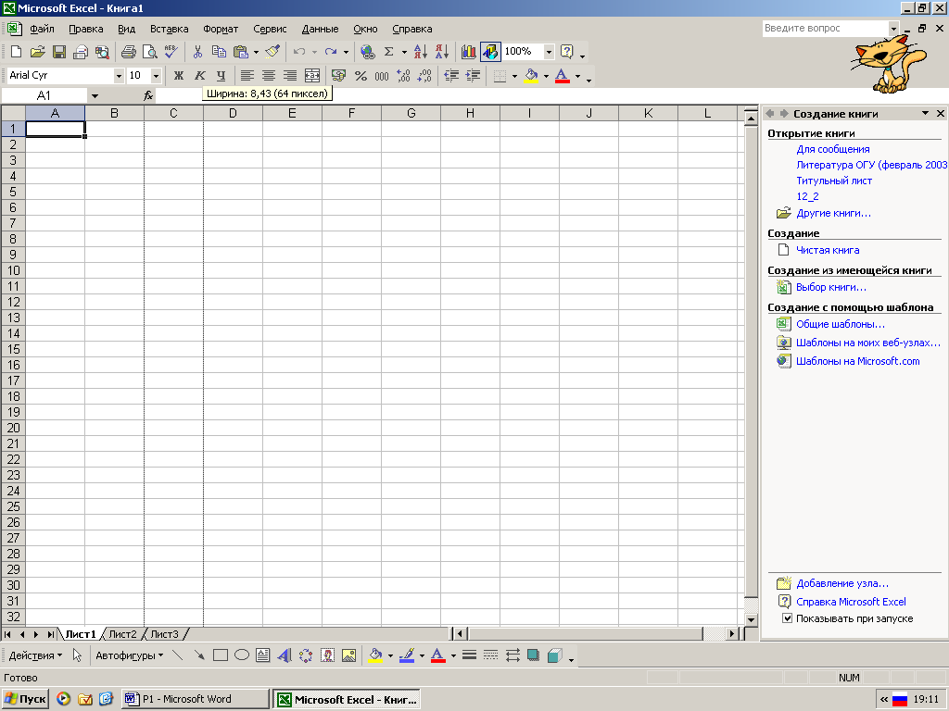Image resolution: width=949 pixels, height=711 pixels.
Task: Click the New workbook icon in toolbar
Action: 17,52
